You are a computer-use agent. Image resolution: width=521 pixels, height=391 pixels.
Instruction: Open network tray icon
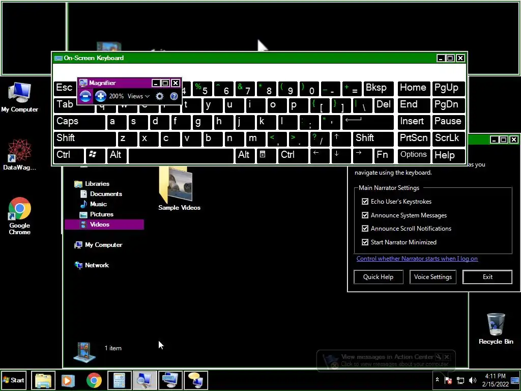click(x=460, y=380)
